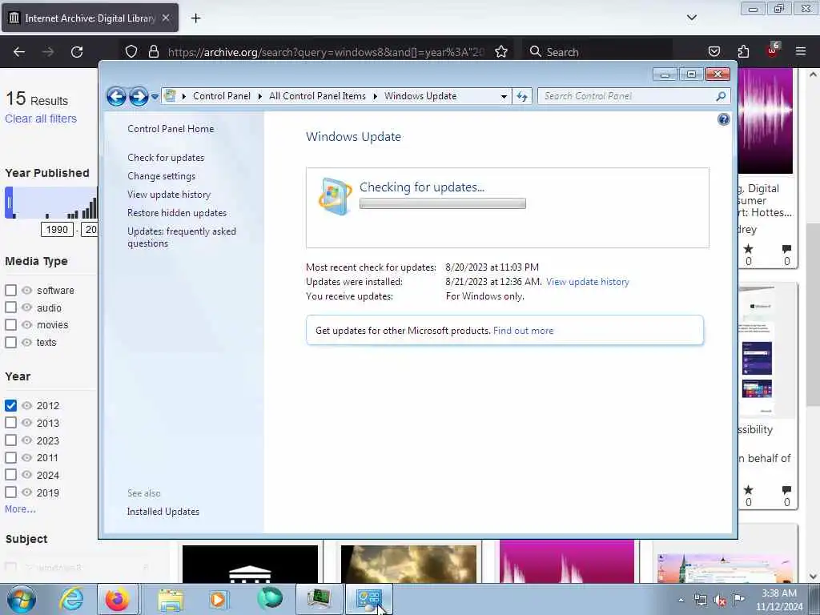Select Windows Update breadcrumb segment
Screen dimensions: 820x615
pyautogui.click(x=420, y=96)
